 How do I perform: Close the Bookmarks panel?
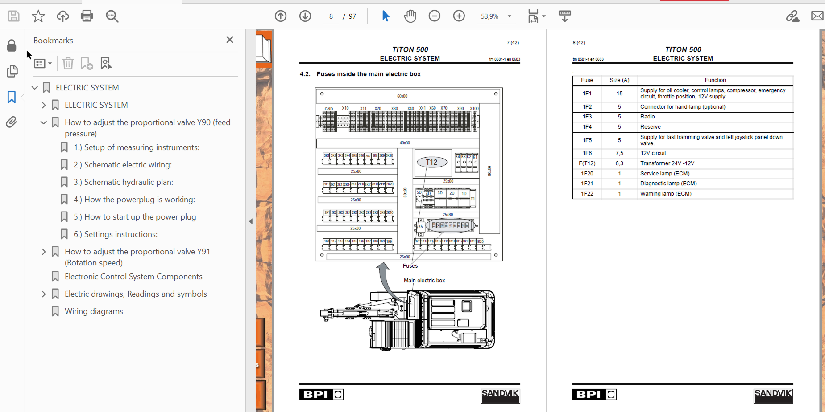coord(230,40)
